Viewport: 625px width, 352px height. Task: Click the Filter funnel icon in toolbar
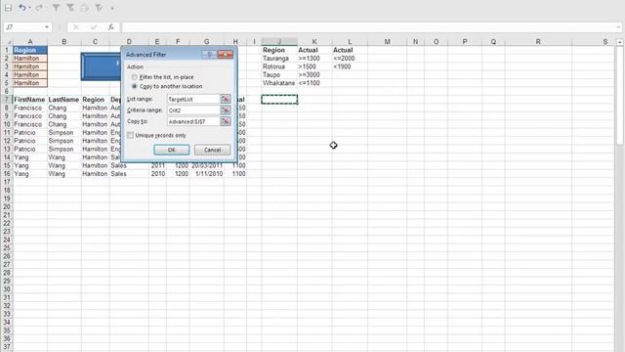(x=56, y=8)
